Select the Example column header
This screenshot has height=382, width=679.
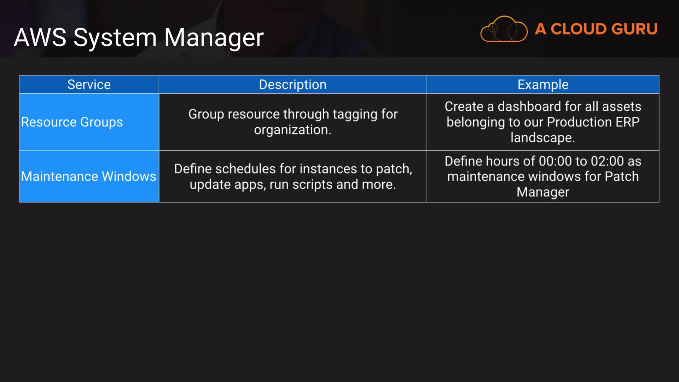pyautogui.click(x=542, y=85)
